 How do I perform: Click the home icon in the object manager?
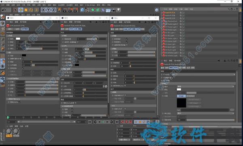[x=232, y=9]
